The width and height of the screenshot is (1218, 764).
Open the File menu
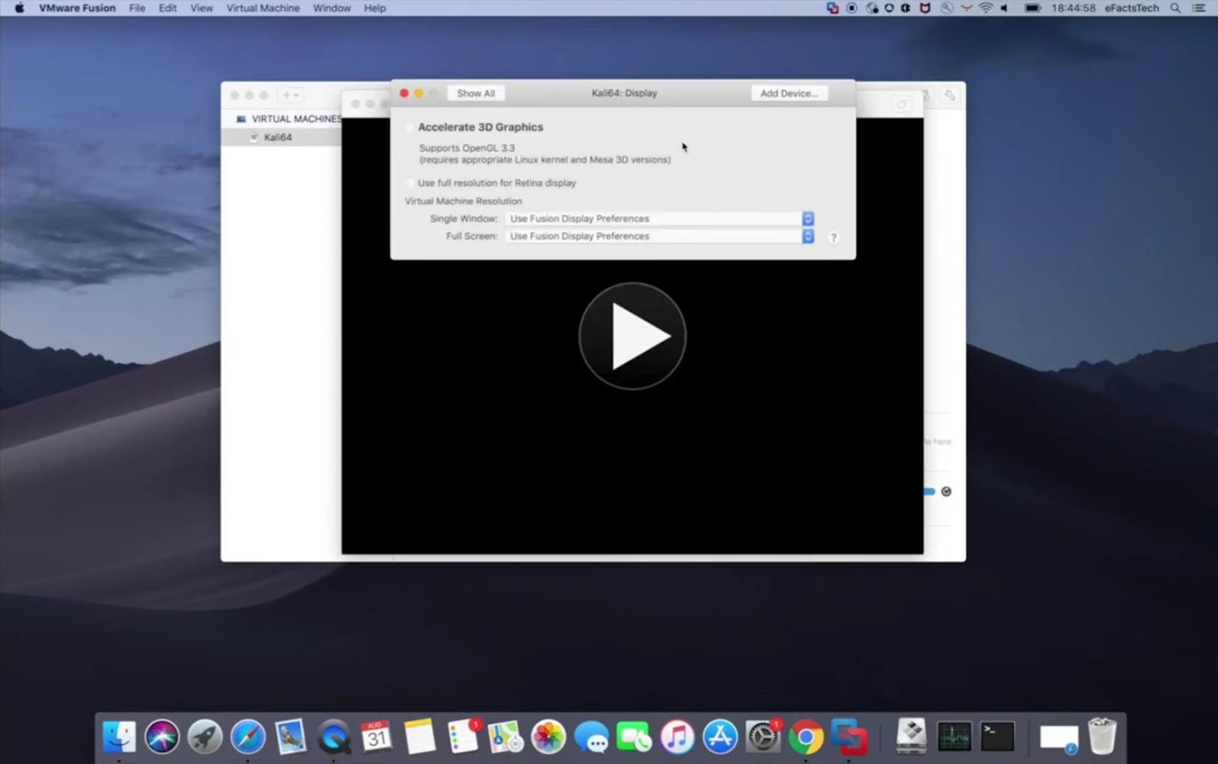click(137, 8)
